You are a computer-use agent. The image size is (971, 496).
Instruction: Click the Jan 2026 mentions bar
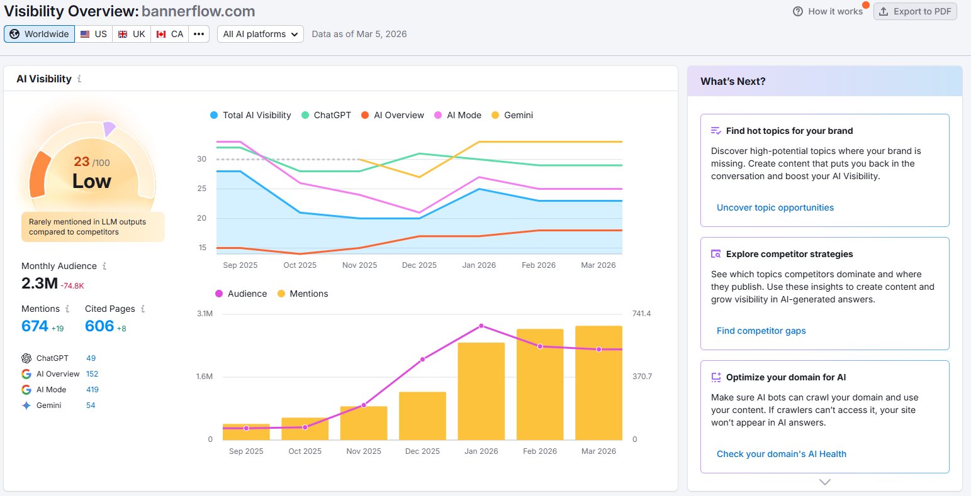[481, 391]
